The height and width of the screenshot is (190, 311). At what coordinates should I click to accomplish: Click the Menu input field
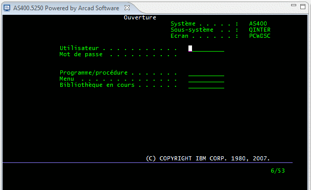(x=206, y=79)
